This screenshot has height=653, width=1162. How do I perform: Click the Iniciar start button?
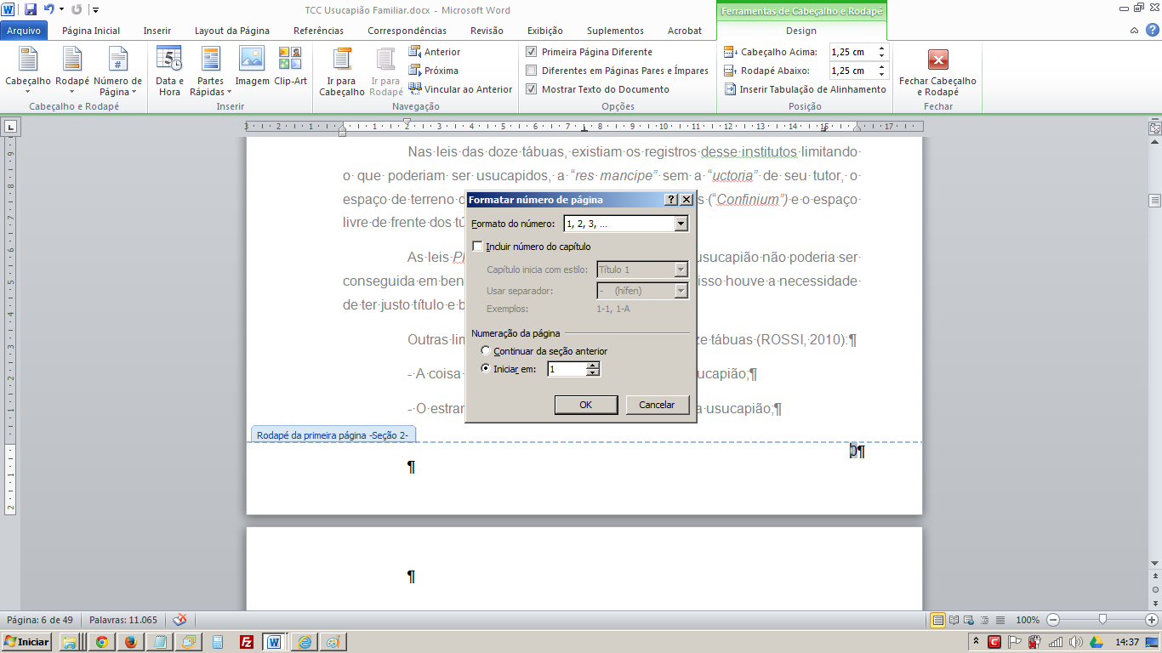26,642
